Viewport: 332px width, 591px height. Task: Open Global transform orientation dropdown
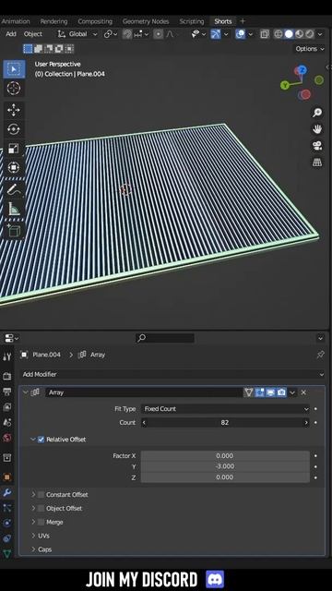point(77,34)
